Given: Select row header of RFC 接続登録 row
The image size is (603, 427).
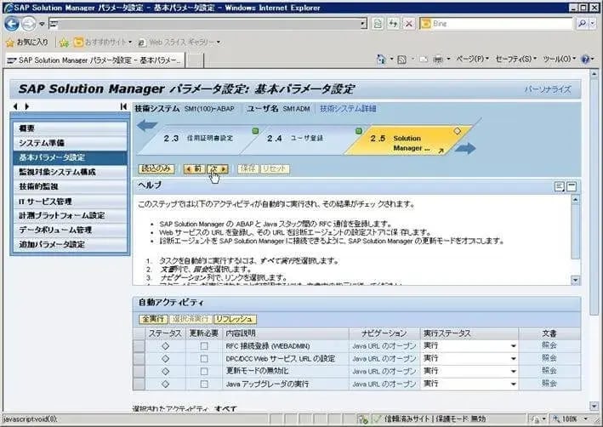Looking at the screenshot, I should coord(139,346).
